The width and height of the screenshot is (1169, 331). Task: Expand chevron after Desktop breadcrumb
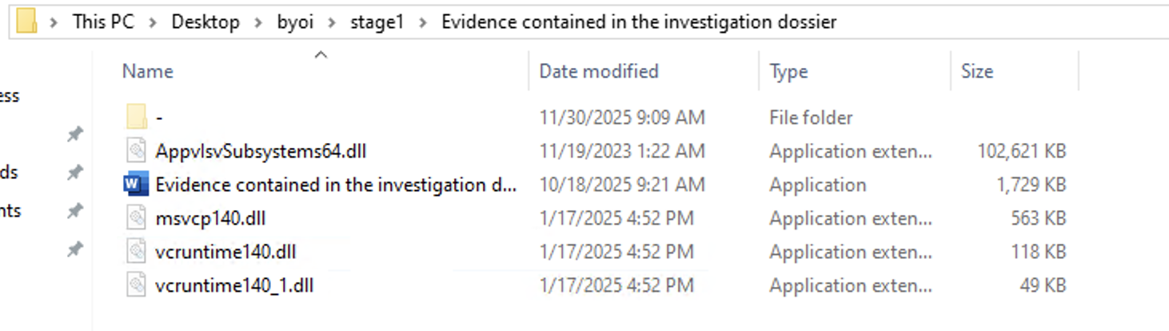tap(258, 22)
